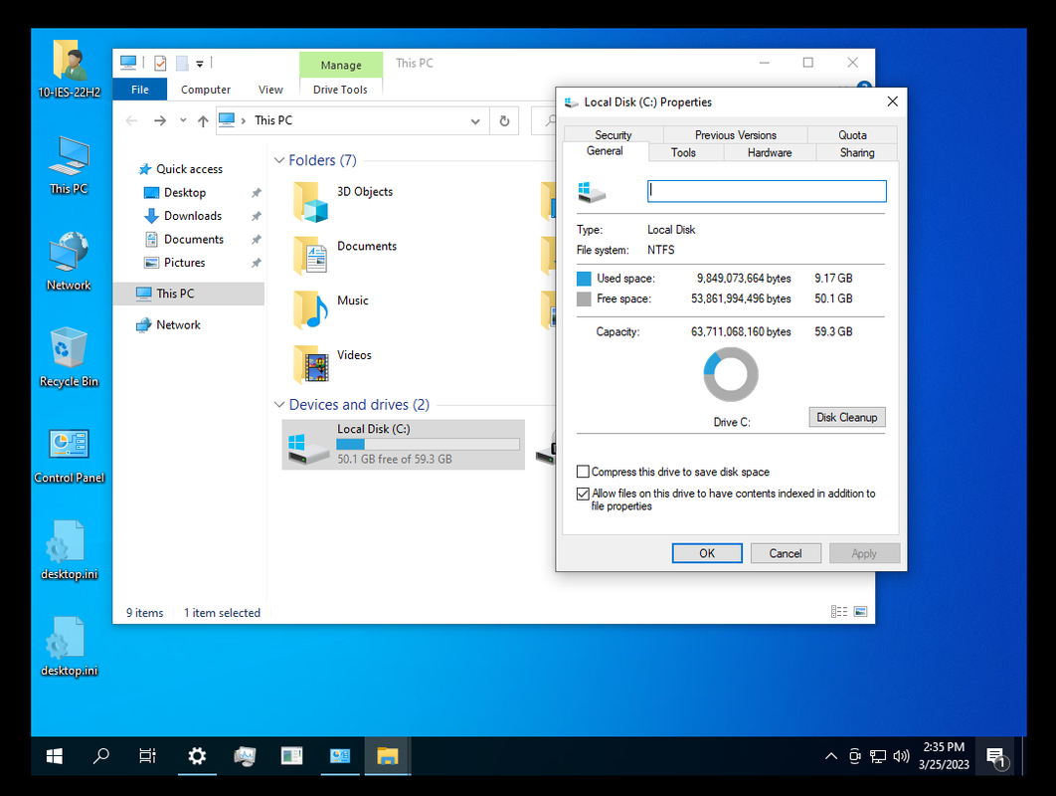Image resolution: width=1056 pixels, height=796 pixels.
Task: Select This PC in navigation pane
Action: [x=189, y=294]
